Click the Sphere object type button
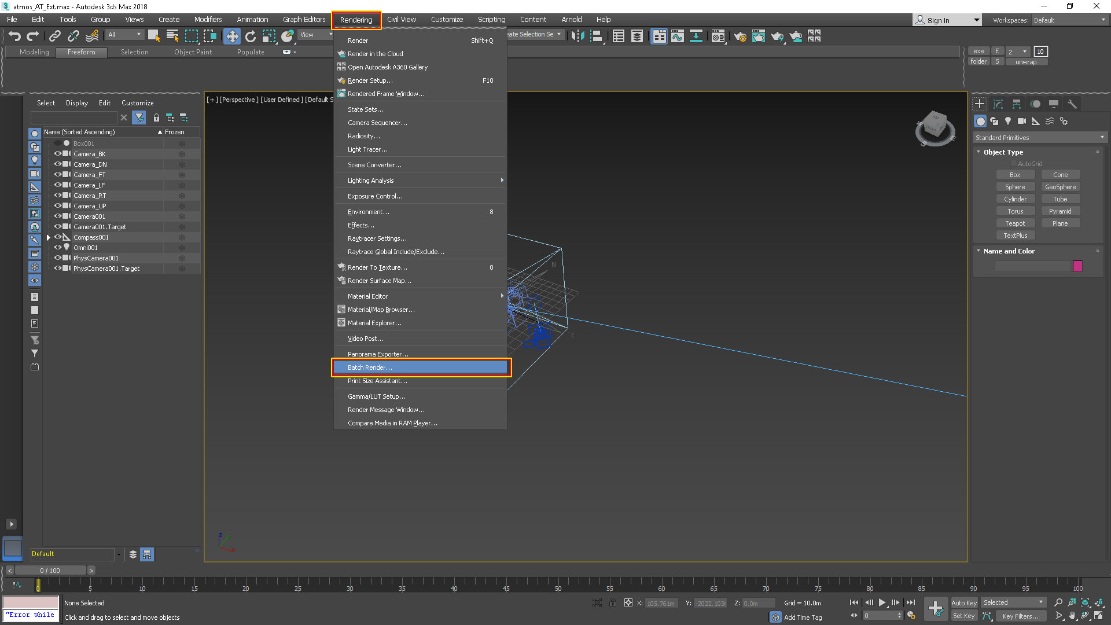 click(1014, 187)
